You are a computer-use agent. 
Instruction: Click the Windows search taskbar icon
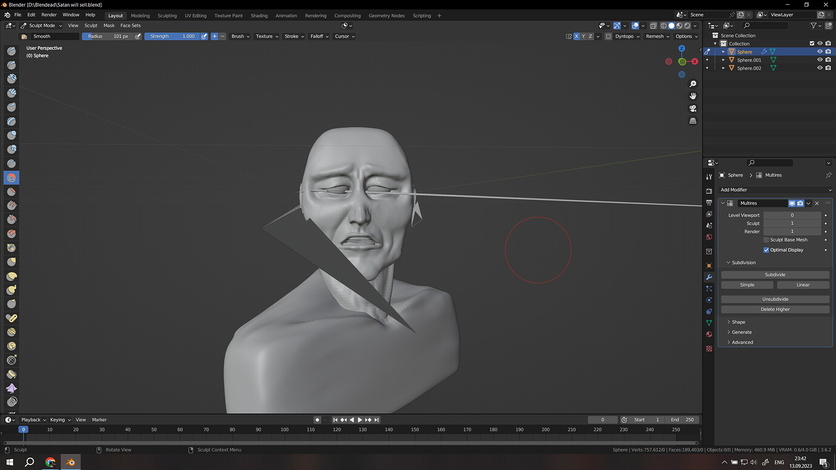(x=29, y=462)
